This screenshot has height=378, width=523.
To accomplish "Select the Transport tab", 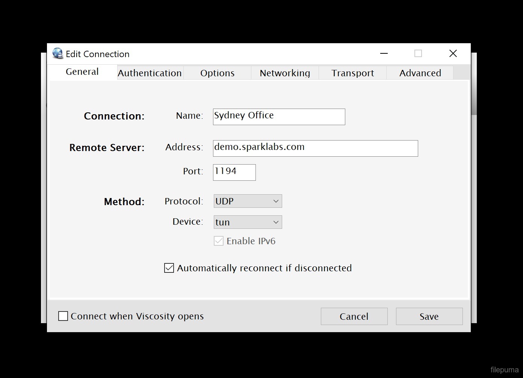I will pos(352,73).
